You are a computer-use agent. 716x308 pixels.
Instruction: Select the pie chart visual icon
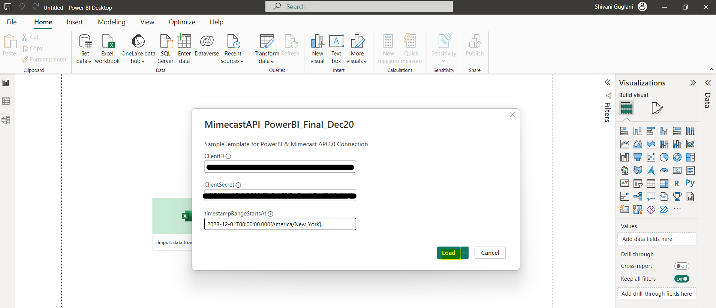pos(664,157)
